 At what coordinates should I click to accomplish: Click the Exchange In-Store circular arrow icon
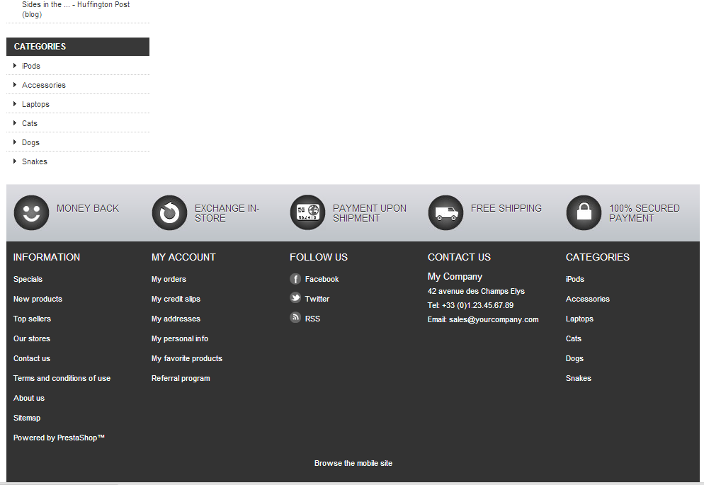[x=169, y=212]
